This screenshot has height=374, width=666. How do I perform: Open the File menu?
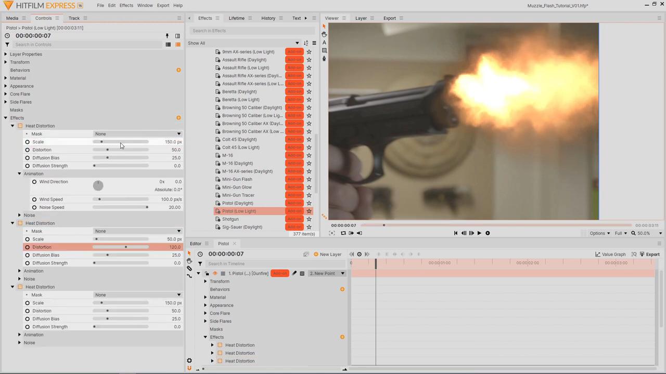tap(100, 5)
